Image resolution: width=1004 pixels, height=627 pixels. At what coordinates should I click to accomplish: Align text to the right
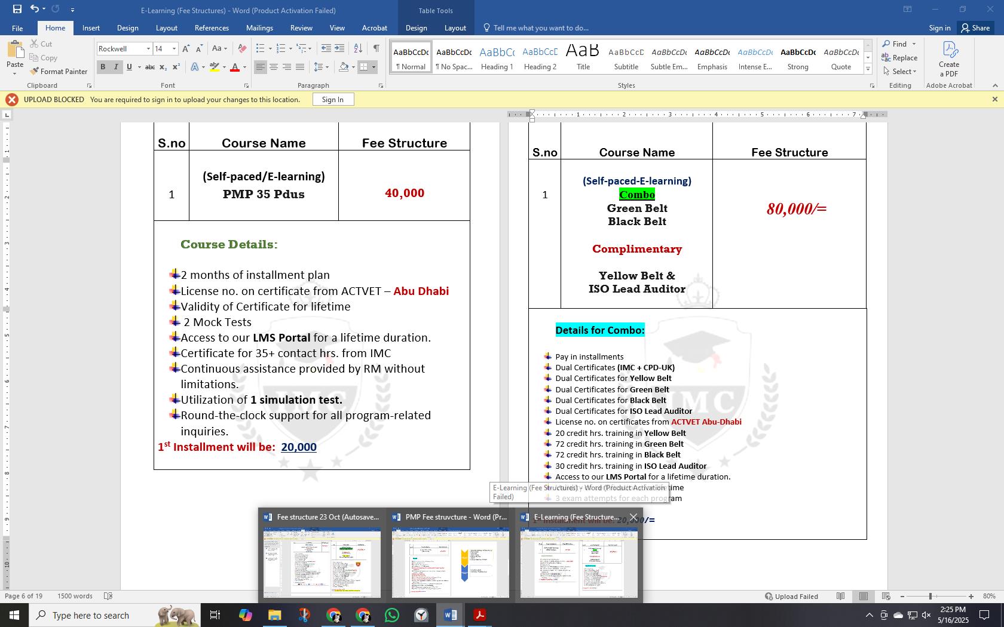click(x=287, y=67)
